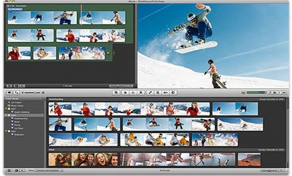292x176 pixels.
Task: Open the voiceover microphone tool
Action: pyautogui.click(x=150, y=92)
